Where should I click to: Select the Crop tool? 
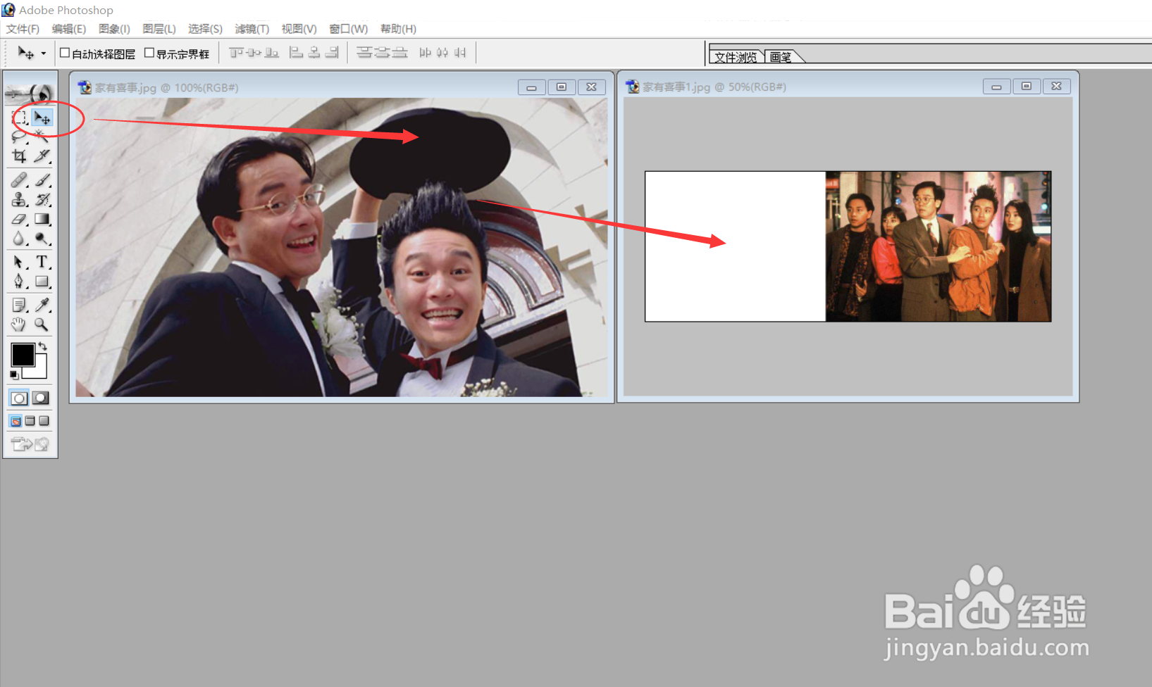click(19, 156)
